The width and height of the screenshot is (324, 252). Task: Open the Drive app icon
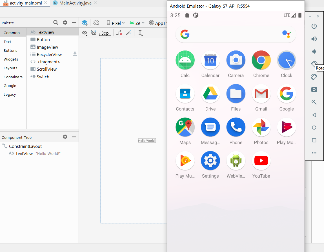[210, 94]
